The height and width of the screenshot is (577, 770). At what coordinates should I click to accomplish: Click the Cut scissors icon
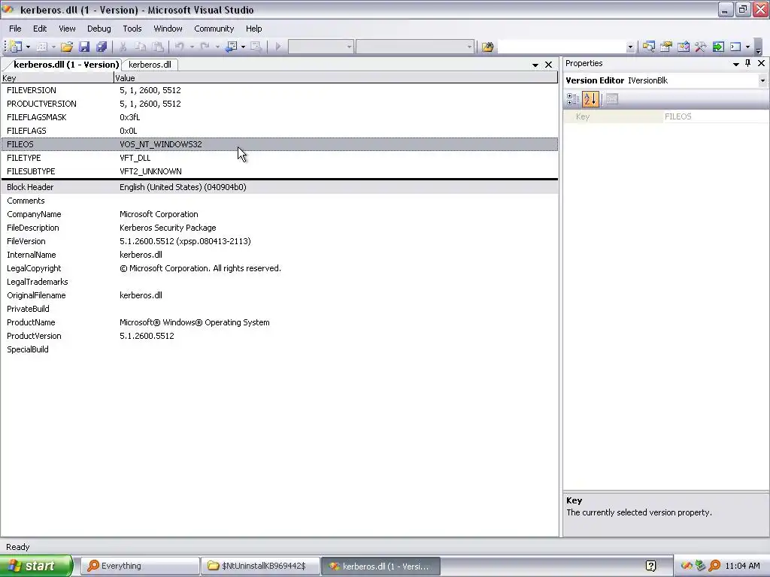pos(123,47)
